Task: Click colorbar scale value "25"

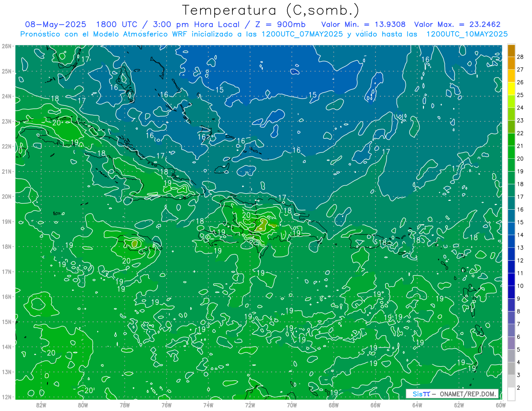Action: 520,95
